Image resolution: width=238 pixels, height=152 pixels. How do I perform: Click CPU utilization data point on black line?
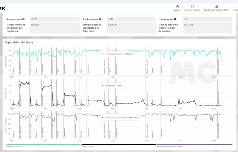pyautogui.click(x=97, y=101)
